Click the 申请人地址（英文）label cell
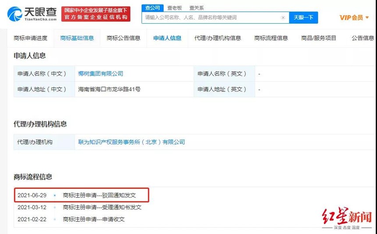Screen dimensions: 377x234 tap(224, 89)
